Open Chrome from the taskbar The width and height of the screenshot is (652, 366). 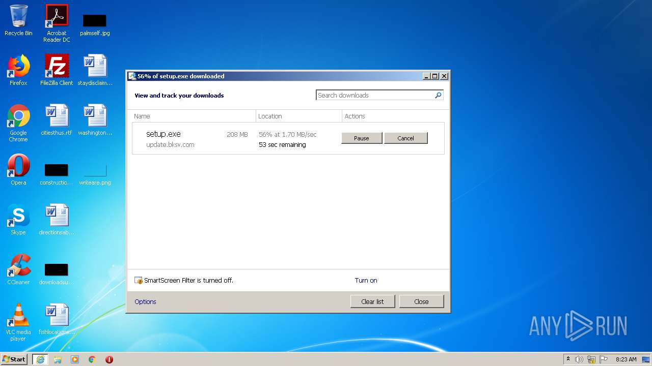coord(92,359)
